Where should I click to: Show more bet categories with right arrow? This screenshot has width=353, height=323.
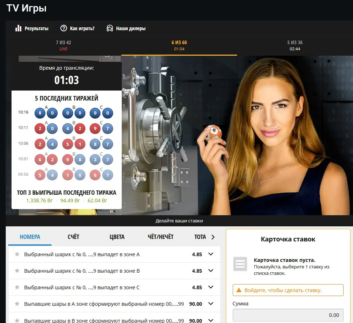point(213,237)
